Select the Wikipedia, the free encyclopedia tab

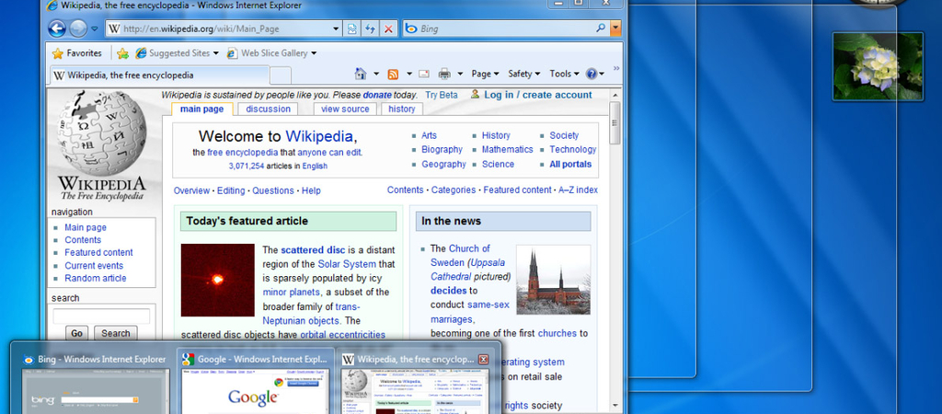[160, 75]
